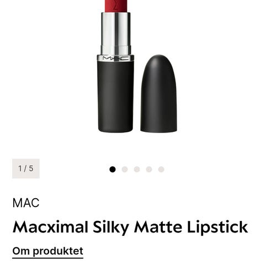Screen dimensions: 265x265
Task: Click the black lipstick cap image
Action: click(x=158, y=93)
